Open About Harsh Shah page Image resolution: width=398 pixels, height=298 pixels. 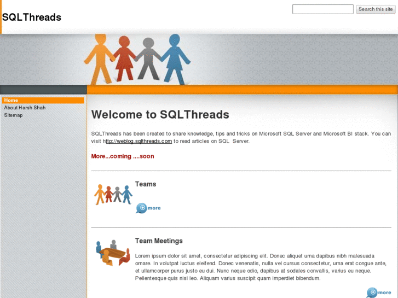(x=25, y=108)
